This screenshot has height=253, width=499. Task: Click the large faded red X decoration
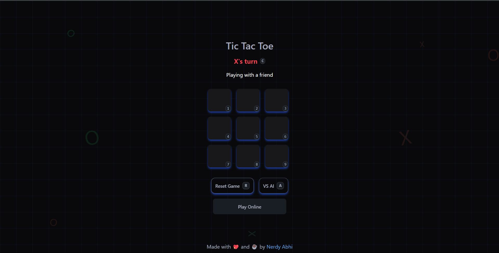pos(406,138)
